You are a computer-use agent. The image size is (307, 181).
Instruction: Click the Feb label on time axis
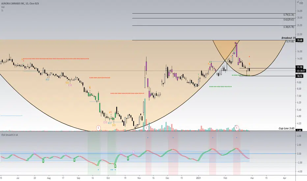tap(225, 178)
